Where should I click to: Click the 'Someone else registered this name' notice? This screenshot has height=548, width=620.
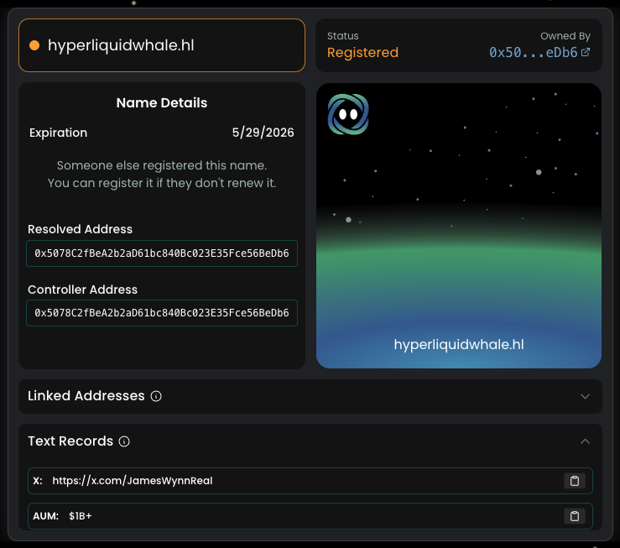162,174
